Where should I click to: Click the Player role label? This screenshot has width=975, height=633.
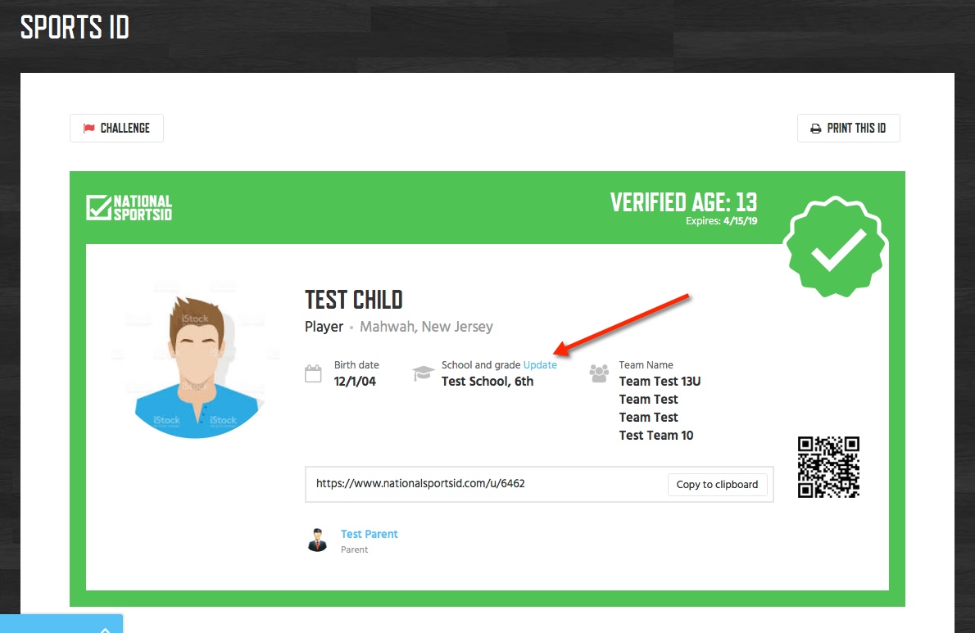click(x=324, y=327)
